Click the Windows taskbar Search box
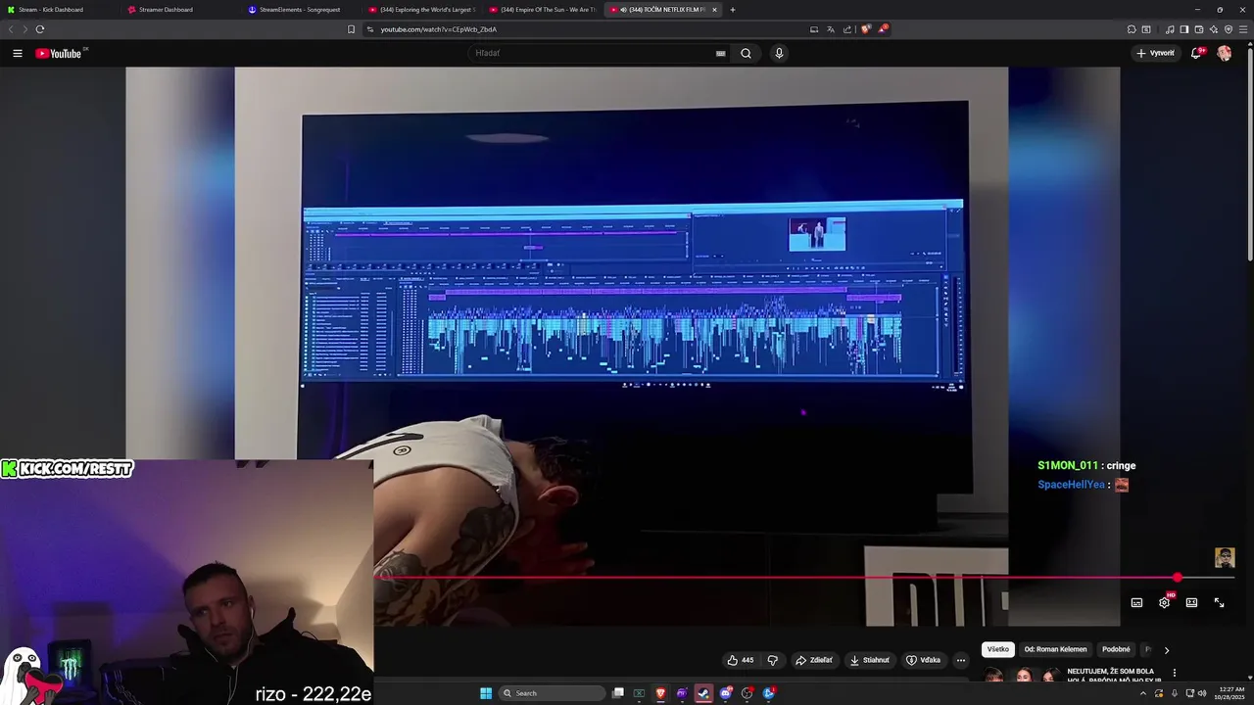Screen dimensions: 1254x705 point(552,693)
